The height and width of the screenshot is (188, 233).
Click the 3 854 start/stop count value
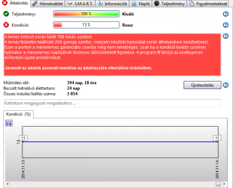coord(72,94)
